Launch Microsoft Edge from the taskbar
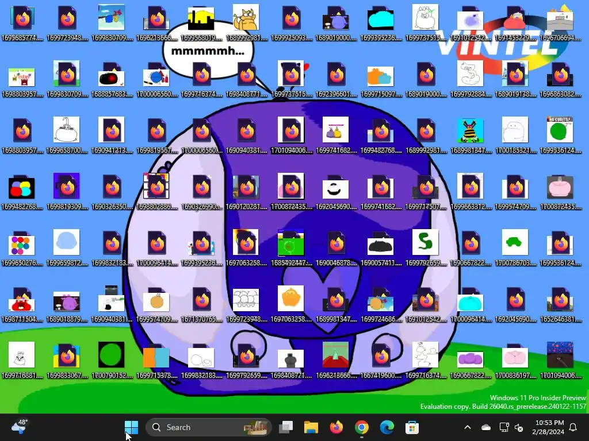 (x=387, y=427)
